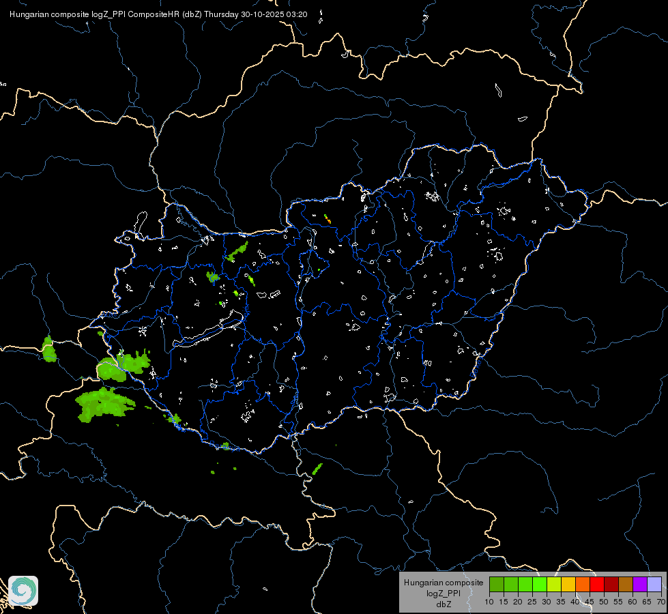The image size is (668, 614).
Task: Click the legend scale value '40'
Action: pyautogui.click(x=575, y=602)
